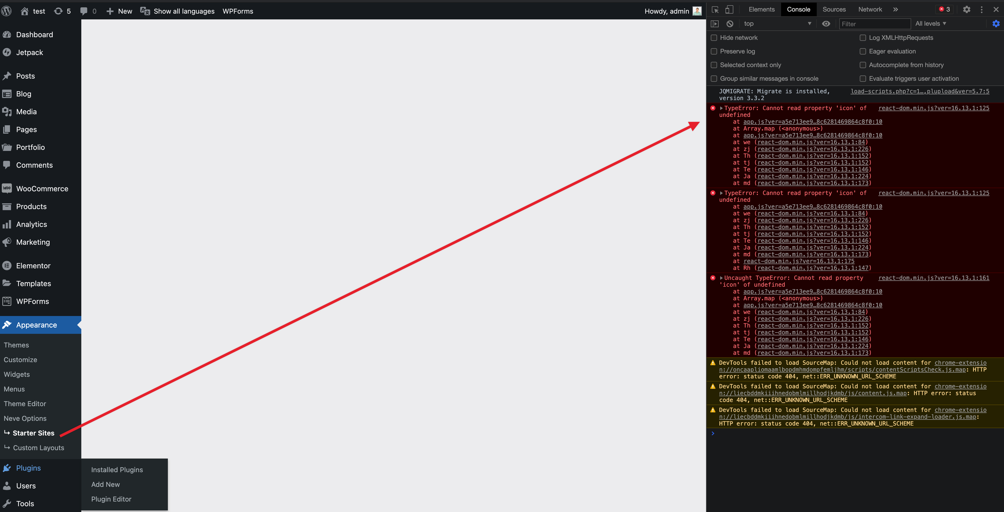1004x512 pixels.
Task: Click the Elementor circle icon
Action: (7, 265)
